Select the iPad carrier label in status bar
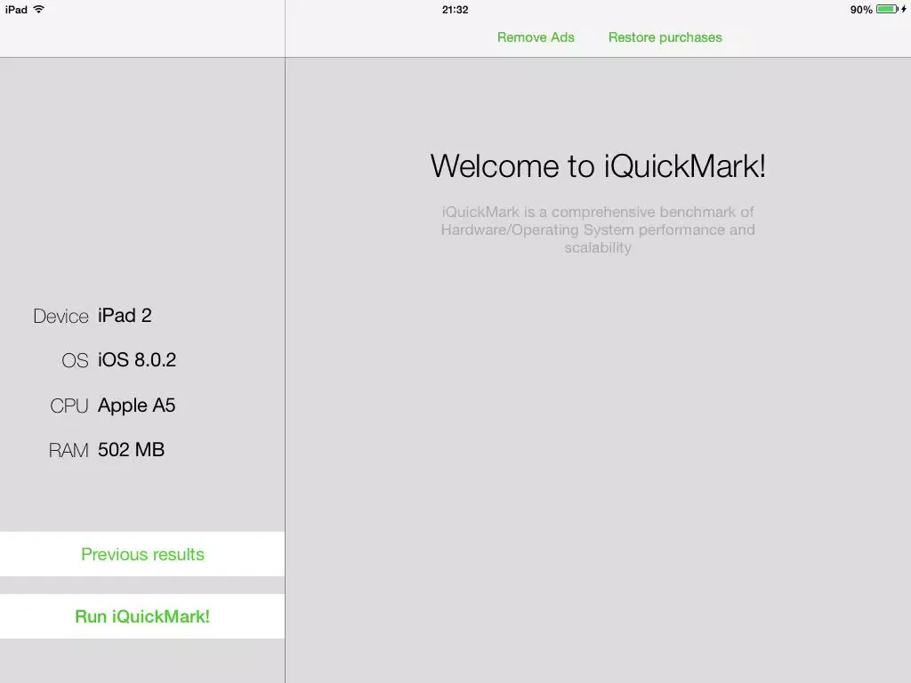 click(16, 10)
